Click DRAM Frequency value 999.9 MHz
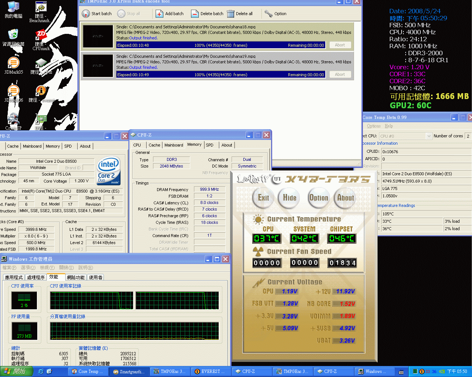 209,189
